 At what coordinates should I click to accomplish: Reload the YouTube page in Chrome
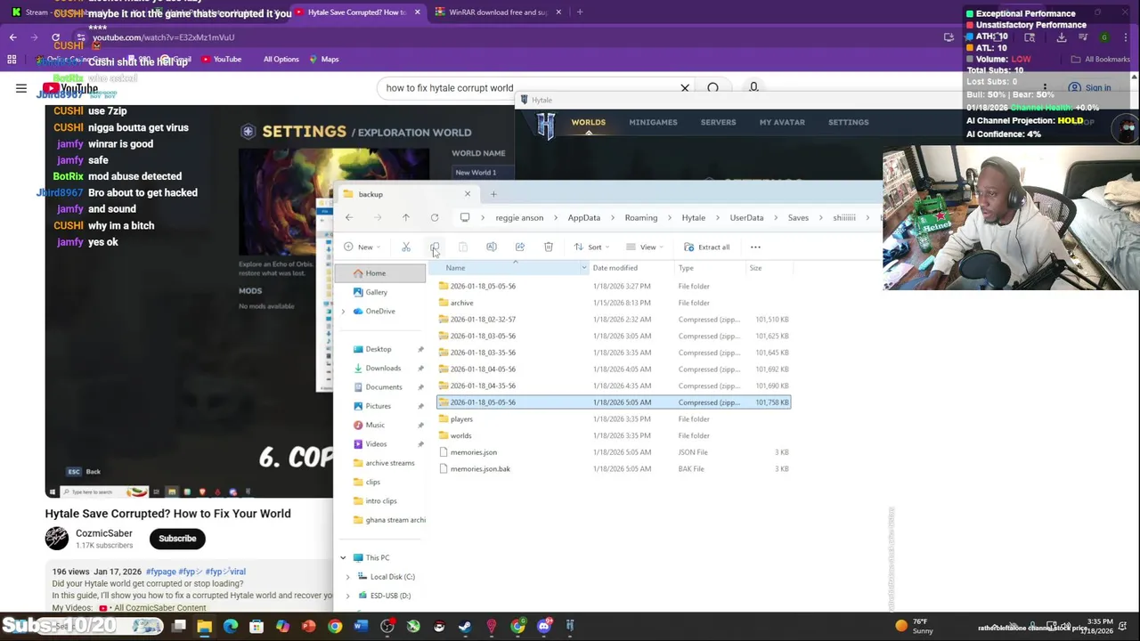click(x=55, y=37)
